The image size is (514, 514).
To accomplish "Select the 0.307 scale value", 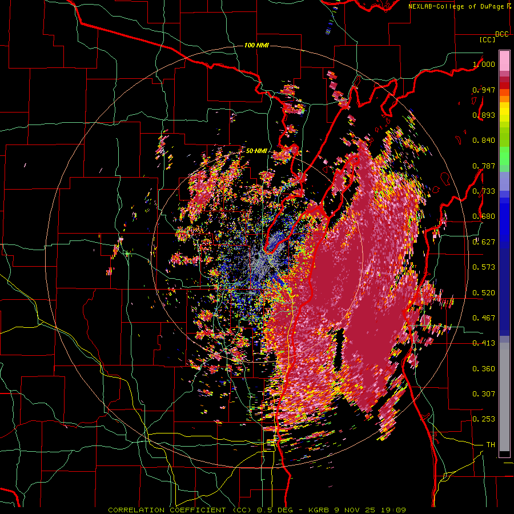I will (x=484, y=394).
